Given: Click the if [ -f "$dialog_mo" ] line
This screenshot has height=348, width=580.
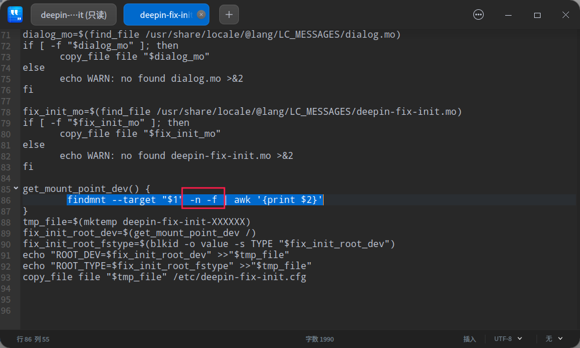Looking at the screenshot, I should pyautogui.click(x=100, y=45).
